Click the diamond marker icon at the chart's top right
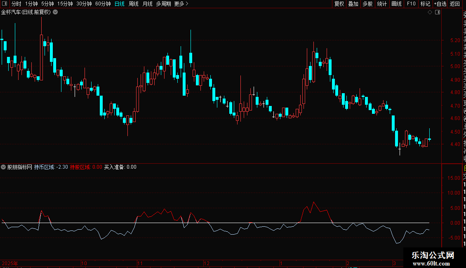Image resolution: width=466 pixels, height=268 pixels. pos(430,12)
